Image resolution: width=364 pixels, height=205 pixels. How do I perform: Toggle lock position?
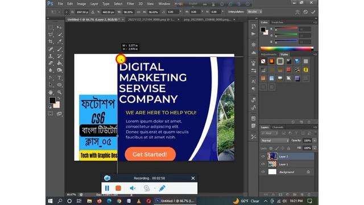coord(283,148)
